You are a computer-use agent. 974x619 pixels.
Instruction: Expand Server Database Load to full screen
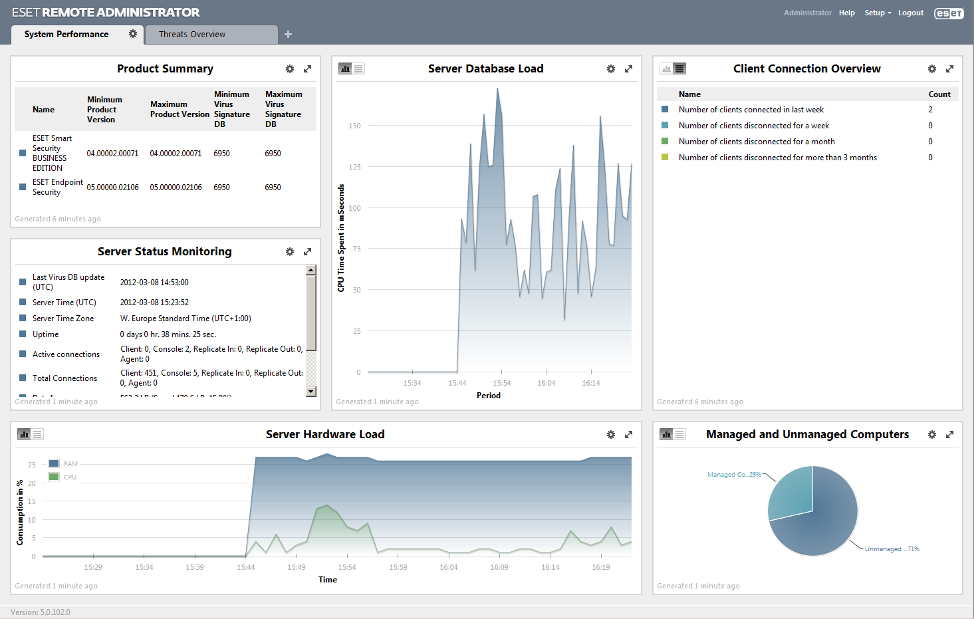[628, 68]
